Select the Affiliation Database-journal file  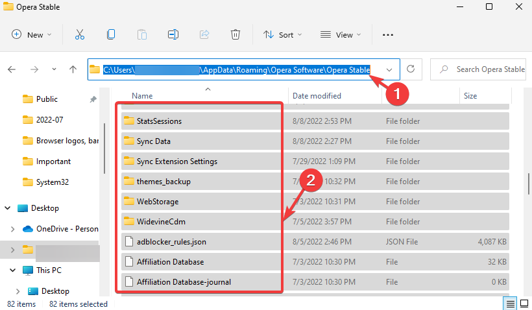tap(315, 282)
